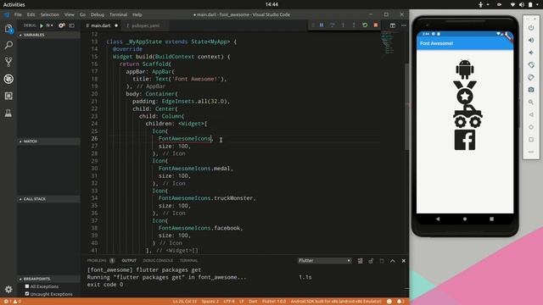Toggle the Uncaught Exceptions breakpoint checkbox
This screenshot has width=543, height=305.
(x=27, y=294)
